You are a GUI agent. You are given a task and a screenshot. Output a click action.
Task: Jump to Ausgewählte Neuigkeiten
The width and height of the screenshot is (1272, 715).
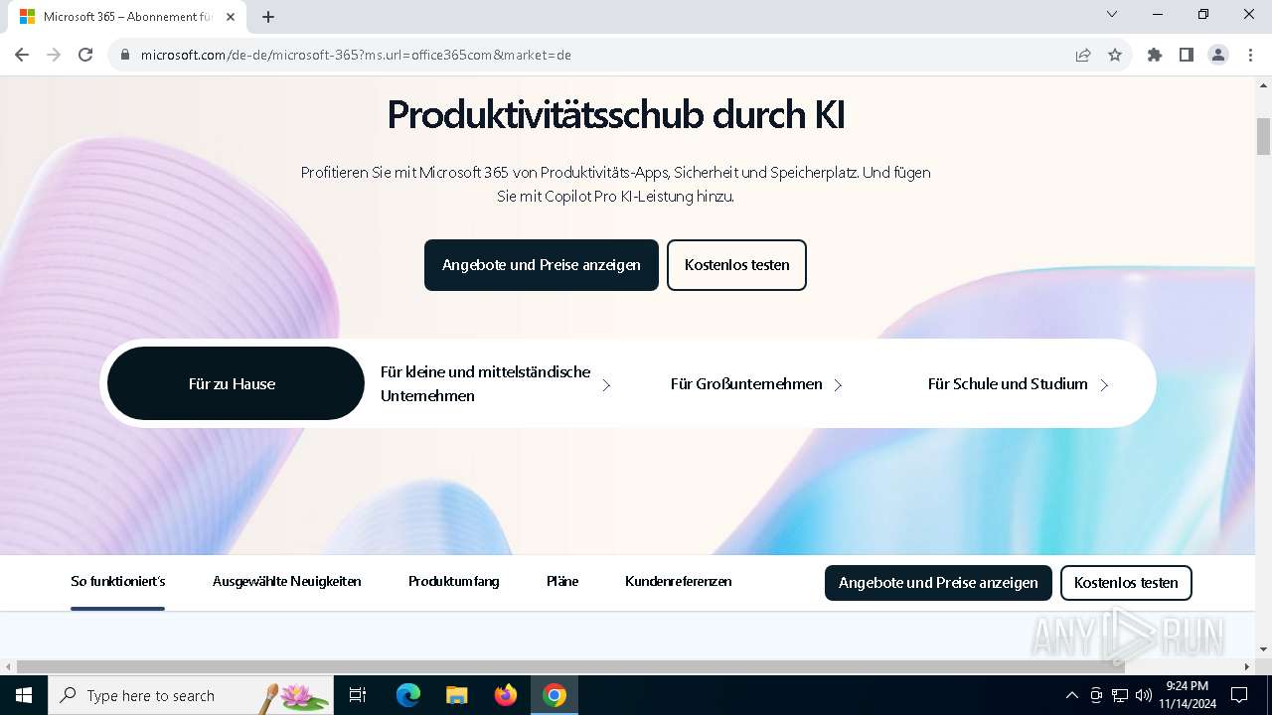click(286, 582)
